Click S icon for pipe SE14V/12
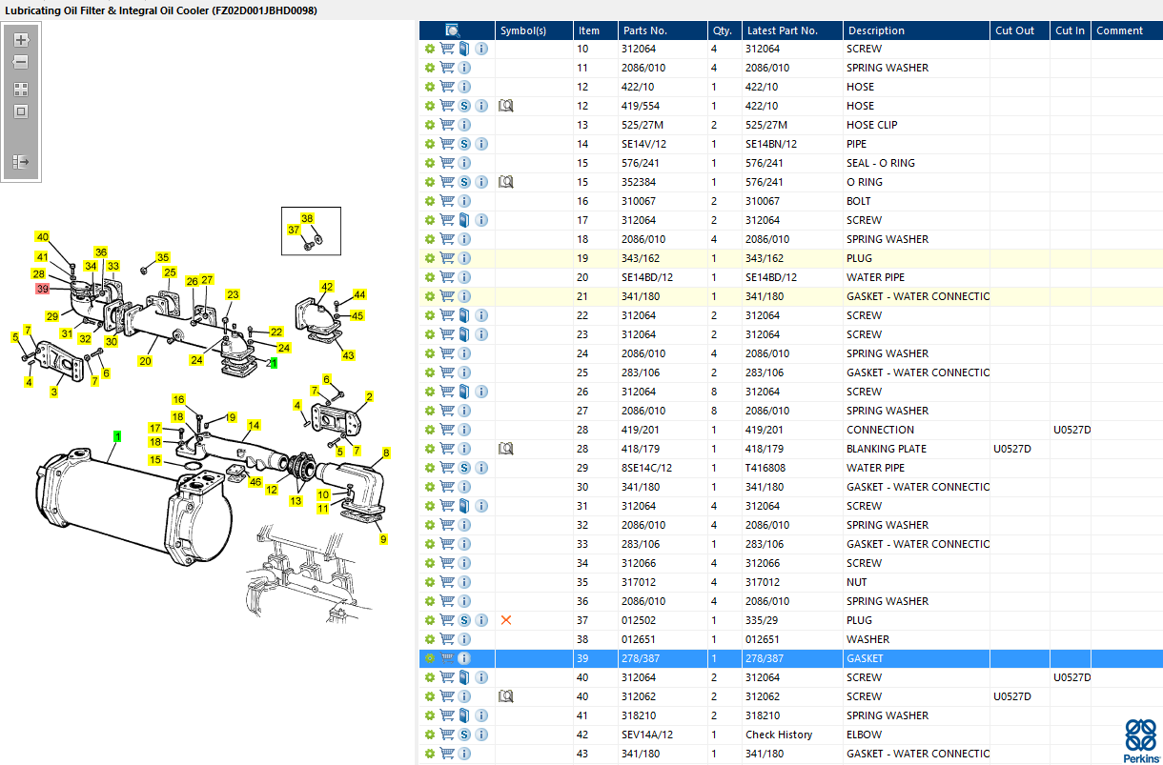This screenshot has height=765, width=1163. tap(464, 144)
